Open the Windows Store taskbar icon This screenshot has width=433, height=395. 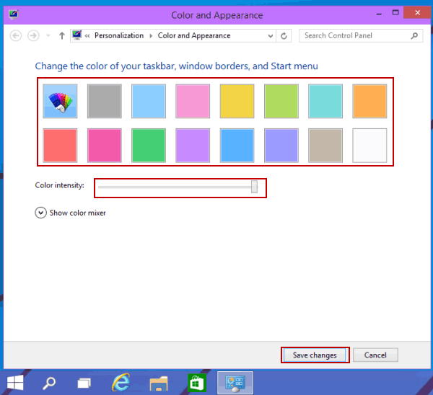(197, 383)
